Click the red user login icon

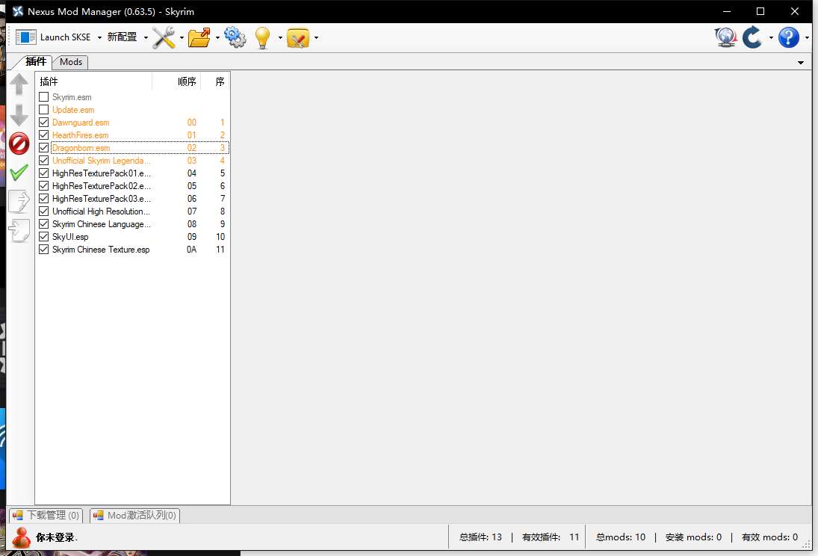pos(22,537)
